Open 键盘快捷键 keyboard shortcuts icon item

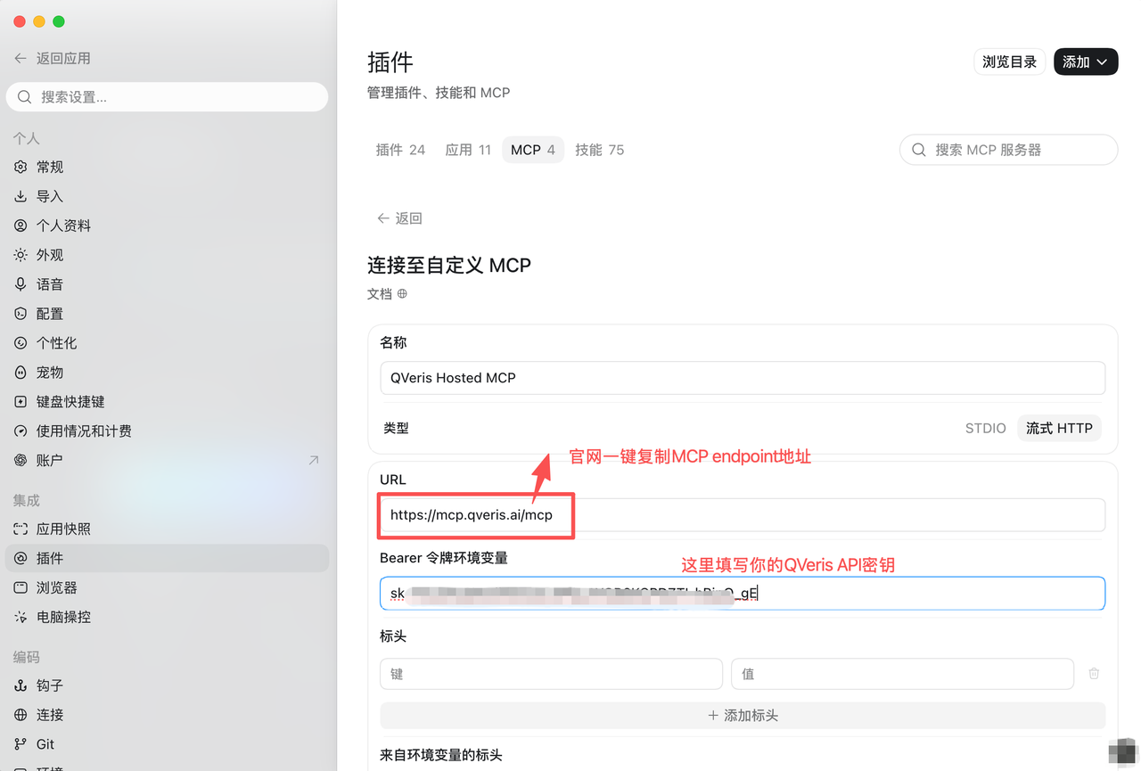tap(21, 402)
